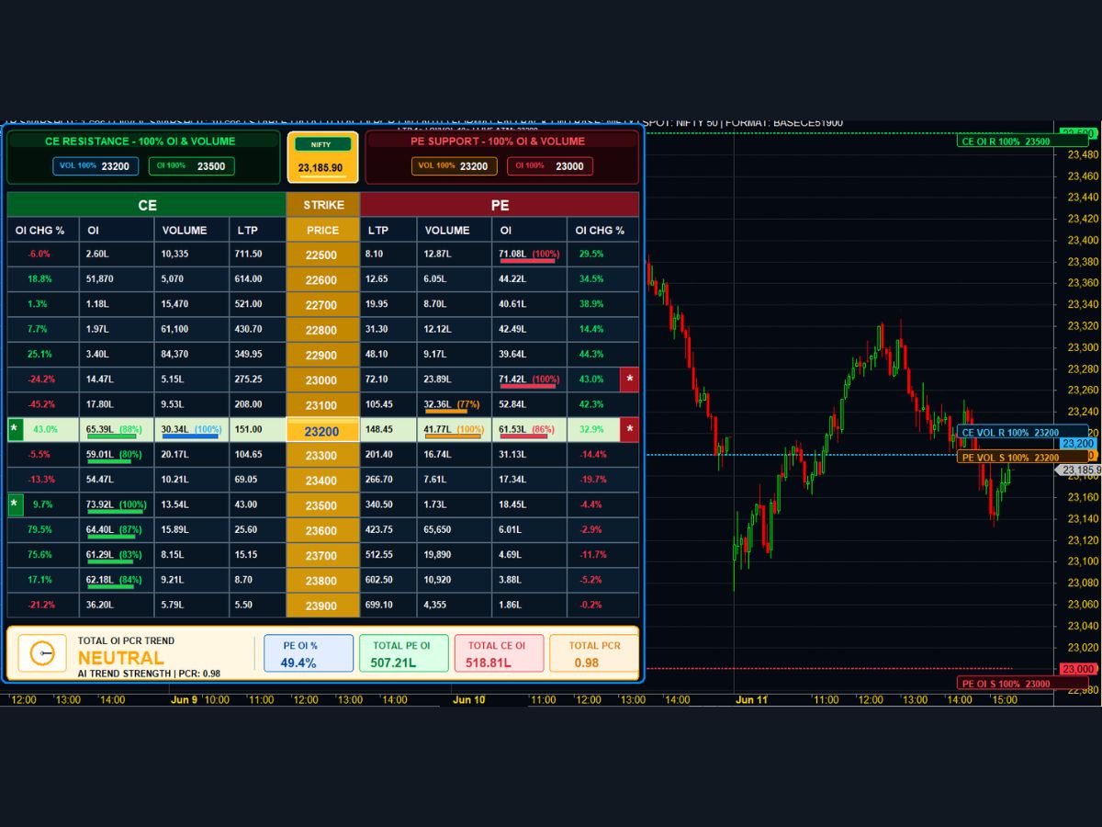Click the green star marker on CE 23200 row
Viewport: 1102px width, 827px height.
pos(14,429)
